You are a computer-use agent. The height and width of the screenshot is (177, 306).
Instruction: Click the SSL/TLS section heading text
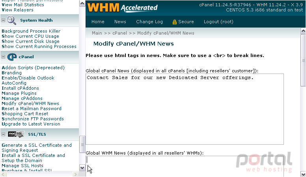point(37,135)
